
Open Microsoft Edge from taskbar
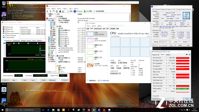point(48,110)
